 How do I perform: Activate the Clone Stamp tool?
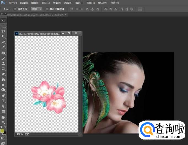click(3, 63)
